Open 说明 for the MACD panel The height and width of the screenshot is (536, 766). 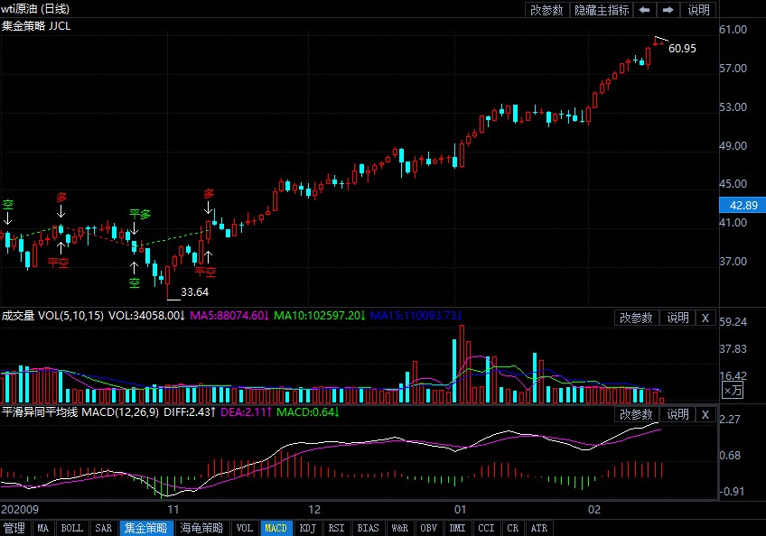[x=677, y=414]
